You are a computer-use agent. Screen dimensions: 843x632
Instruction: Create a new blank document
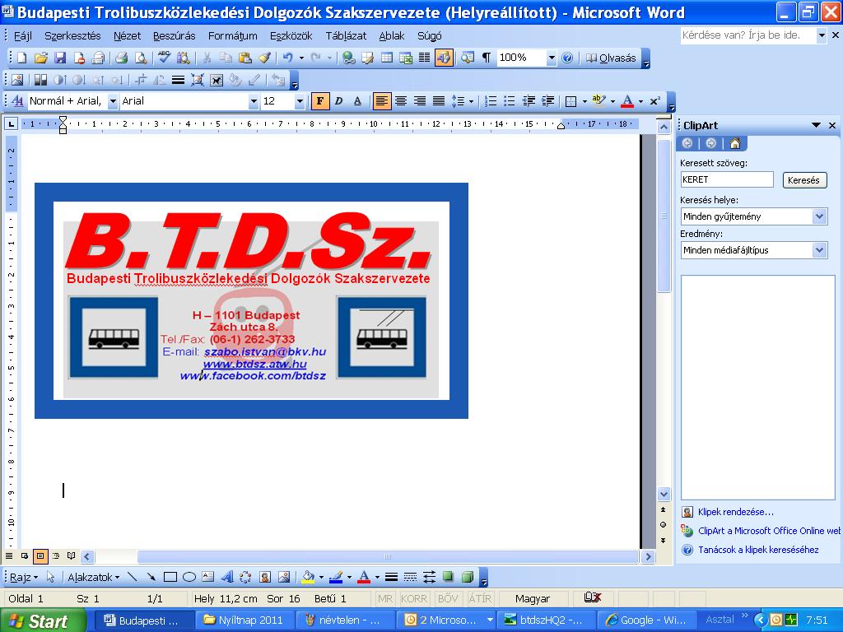[x=21, y=58]
